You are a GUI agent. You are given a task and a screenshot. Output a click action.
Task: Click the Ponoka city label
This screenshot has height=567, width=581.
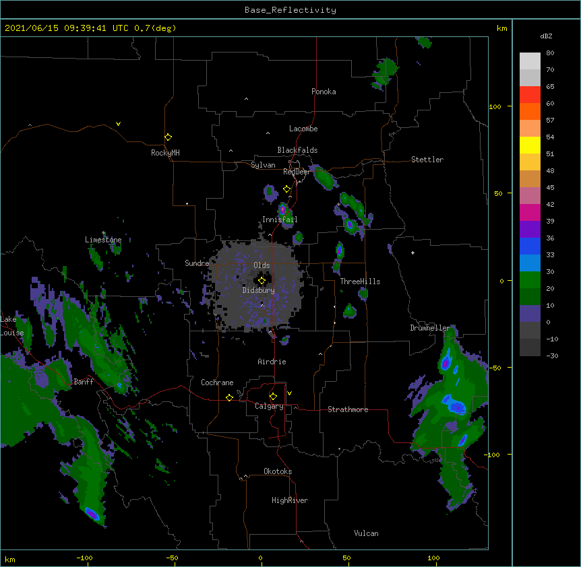pyautogui.click(x=324, y=92)
